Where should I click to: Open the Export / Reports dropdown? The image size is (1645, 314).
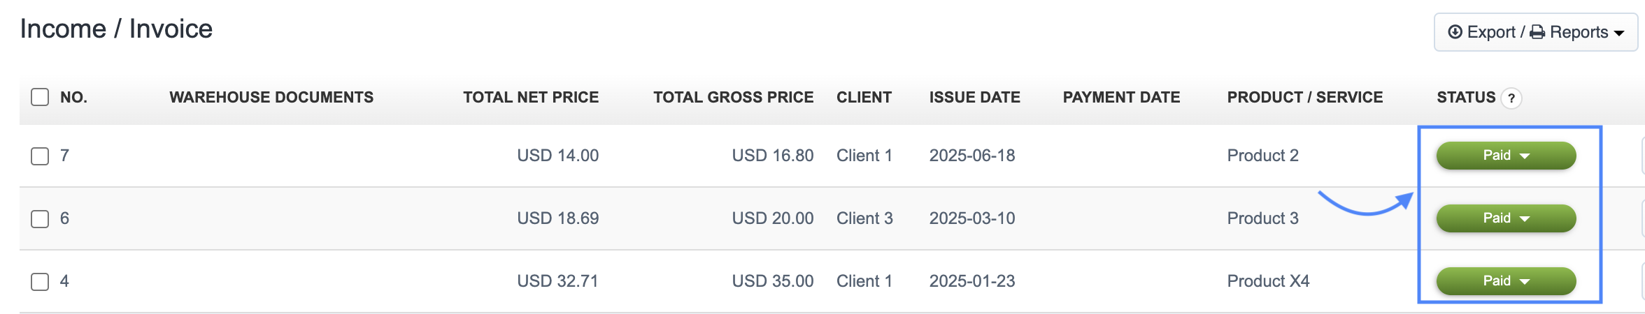point(1535,32)
